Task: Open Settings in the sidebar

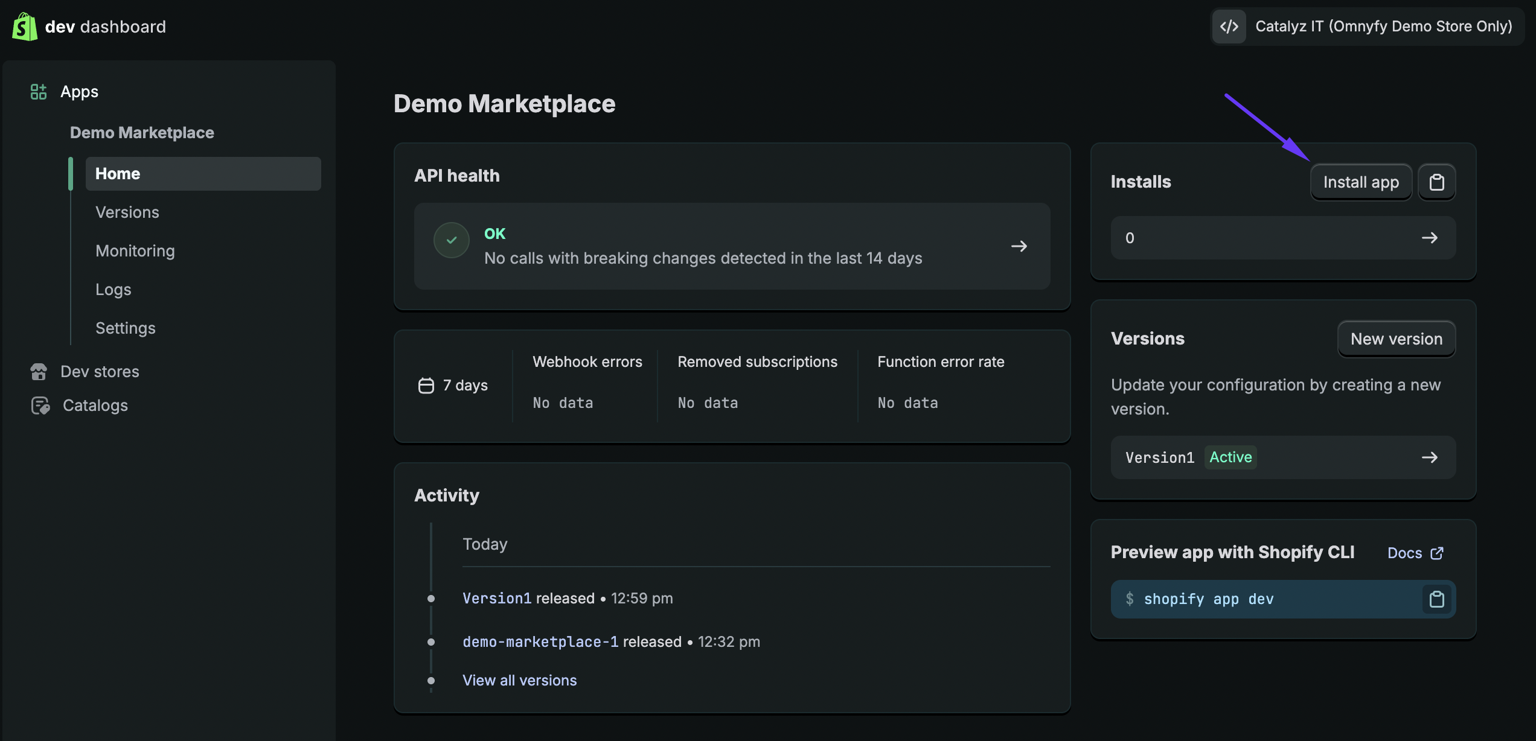Action: 126,328
